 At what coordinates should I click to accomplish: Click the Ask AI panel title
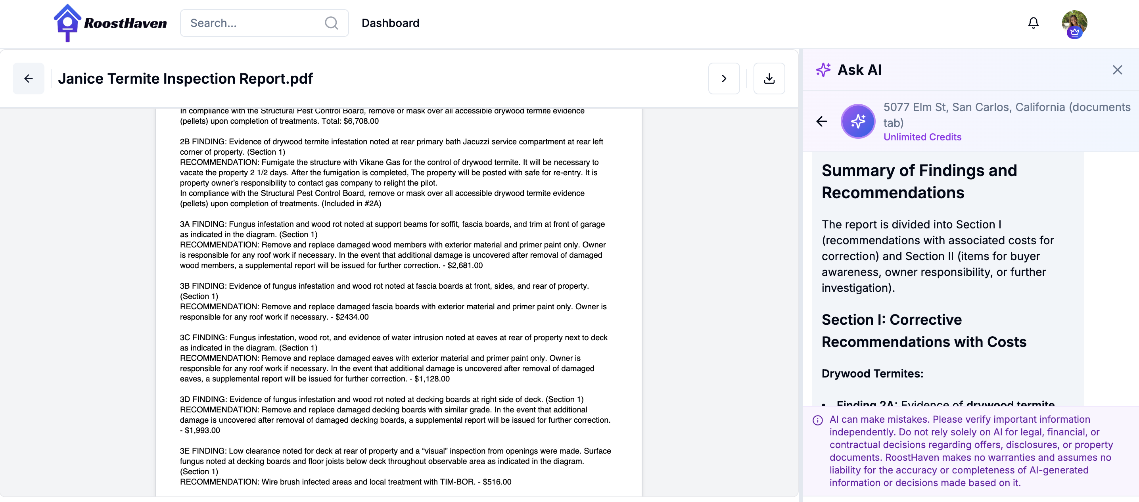pos(859,70)
